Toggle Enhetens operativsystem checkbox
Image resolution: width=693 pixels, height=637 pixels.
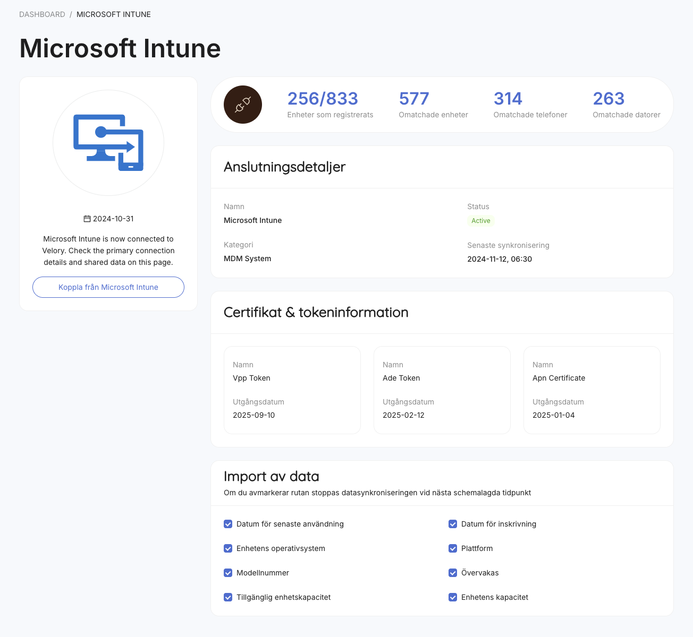[x=228, y=548]
